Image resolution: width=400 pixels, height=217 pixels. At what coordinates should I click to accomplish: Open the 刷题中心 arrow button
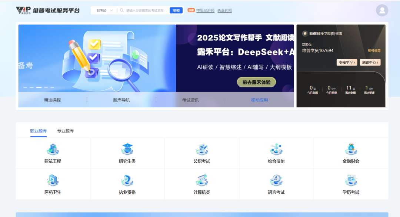(370, 62)
